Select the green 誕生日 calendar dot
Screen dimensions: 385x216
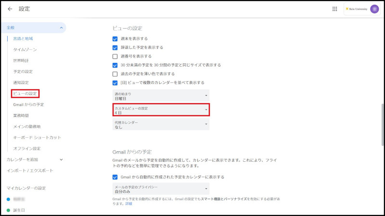(x=9, y=210)
